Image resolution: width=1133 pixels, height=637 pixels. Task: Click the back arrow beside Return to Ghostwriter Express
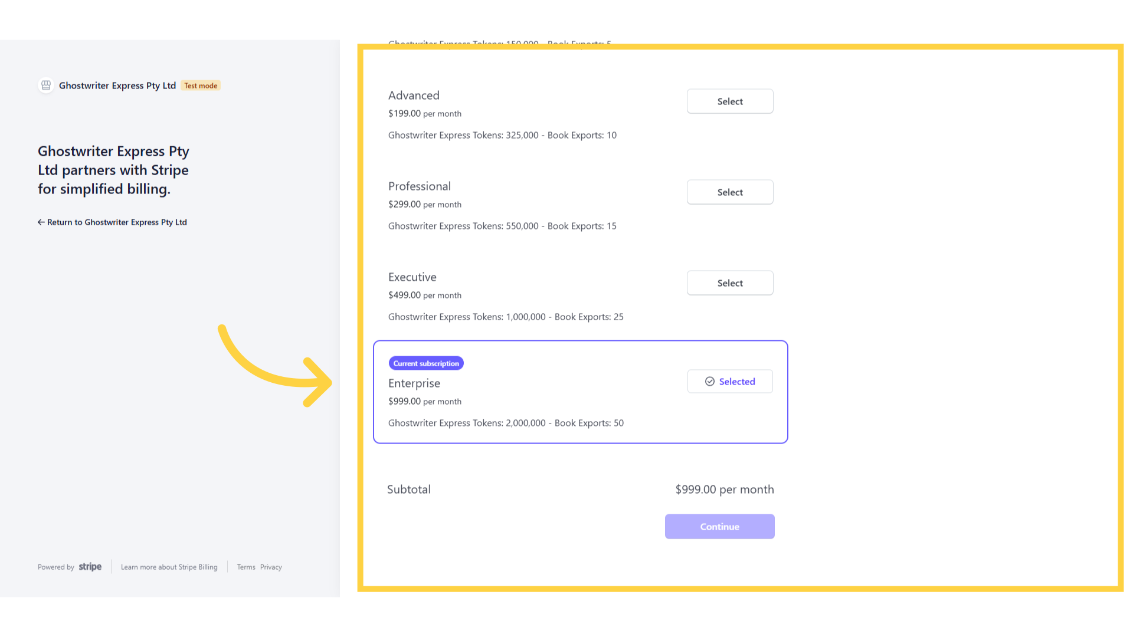pyautogui.click(x=41, y=222)
